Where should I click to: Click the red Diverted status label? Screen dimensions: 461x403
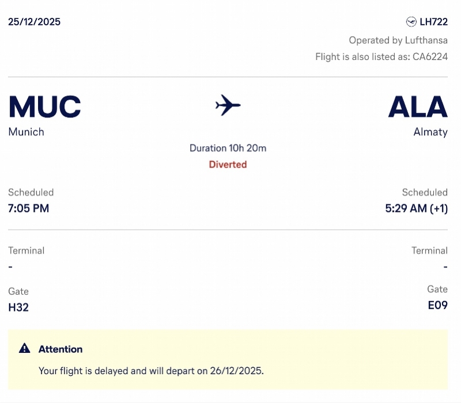[228, 165]
